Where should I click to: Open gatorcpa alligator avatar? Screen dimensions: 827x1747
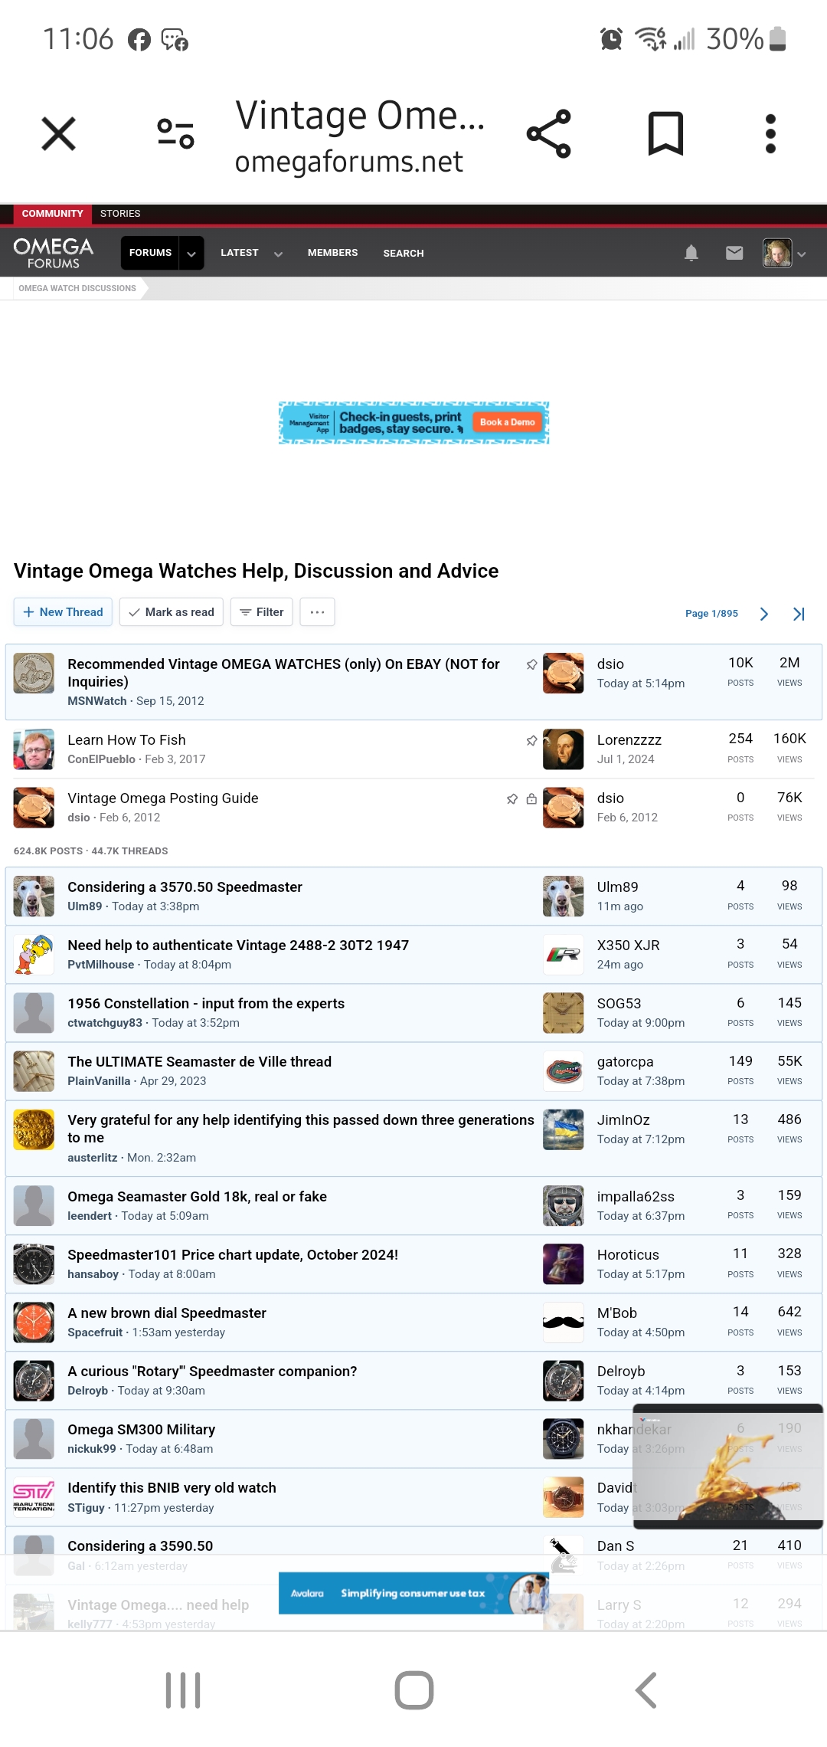click(563, 1071)
